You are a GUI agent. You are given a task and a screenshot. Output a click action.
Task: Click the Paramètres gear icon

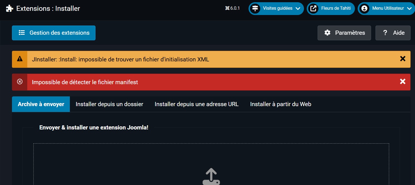[x=327, y=33]
